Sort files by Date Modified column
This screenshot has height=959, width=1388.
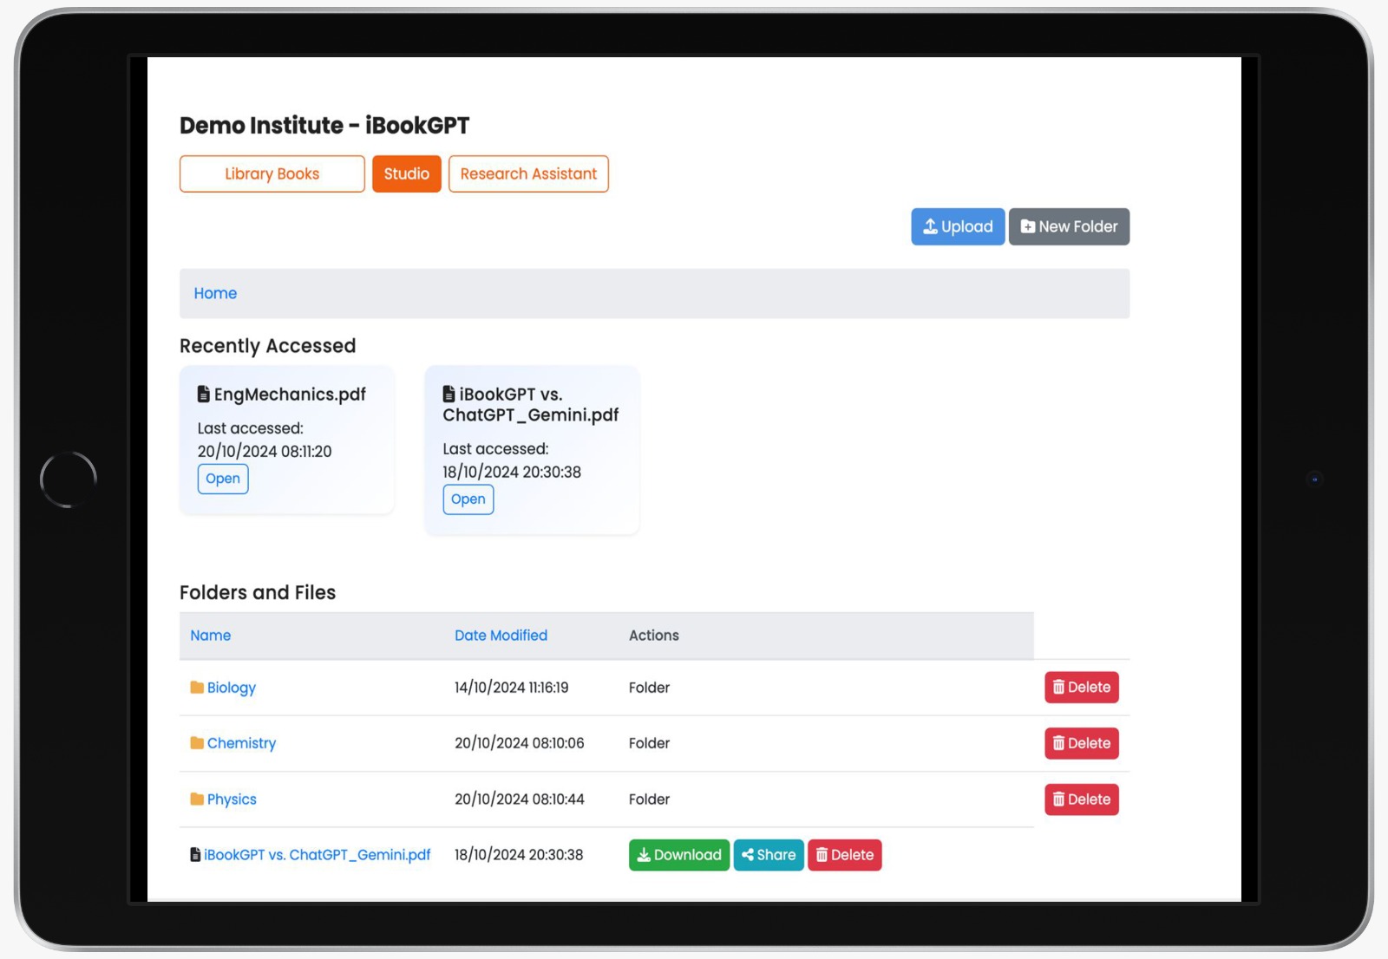(x=501, y=636)
